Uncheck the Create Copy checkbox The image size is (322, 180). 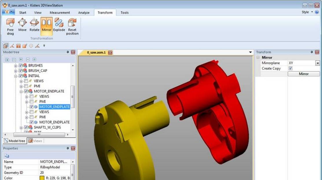click(x=290, y=69)
